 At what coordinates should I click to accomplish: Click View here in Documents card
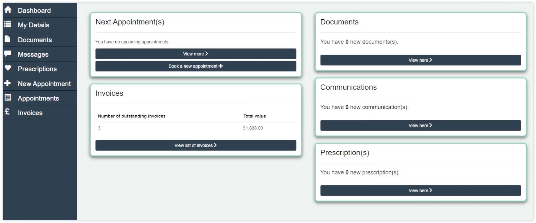(421, 60)
